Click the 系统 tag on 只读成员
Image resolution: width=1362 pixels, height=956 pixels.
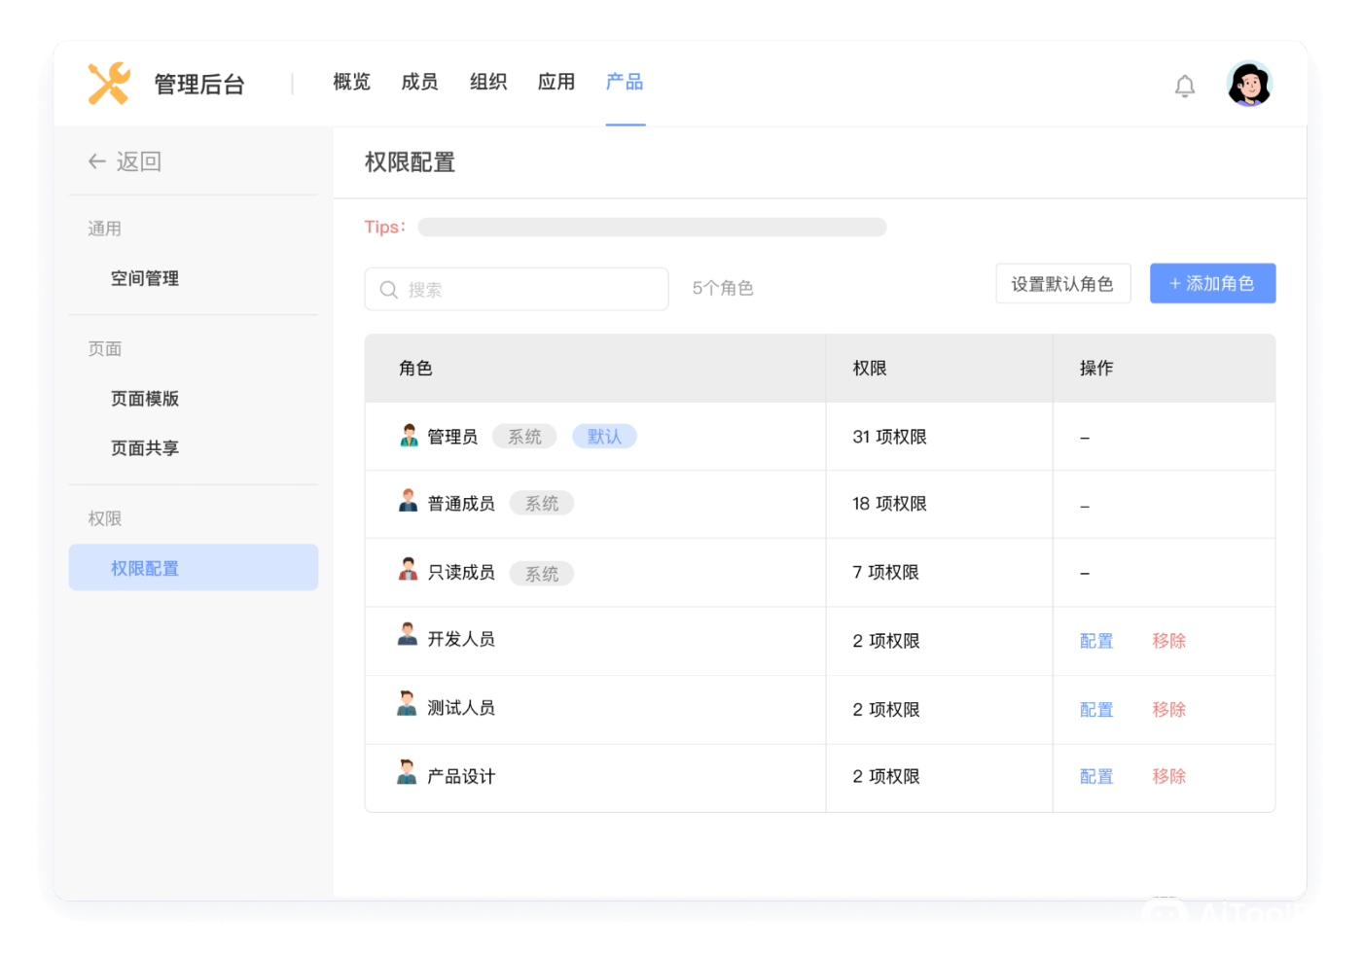542,573
